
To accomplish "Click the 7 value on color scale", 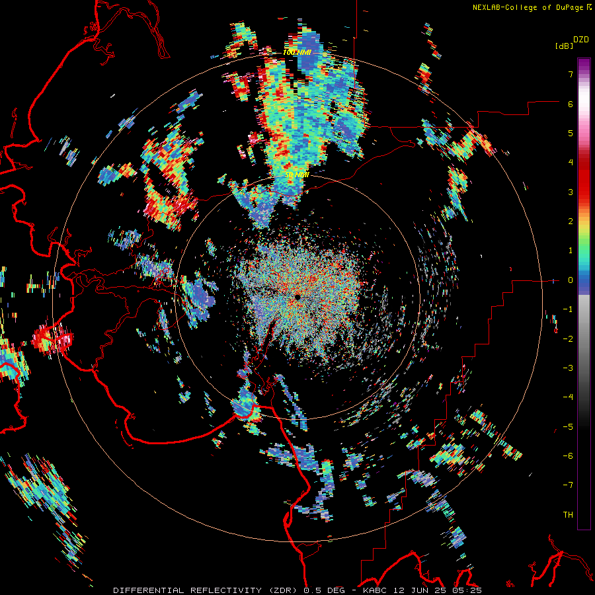I will coord(571,74).
